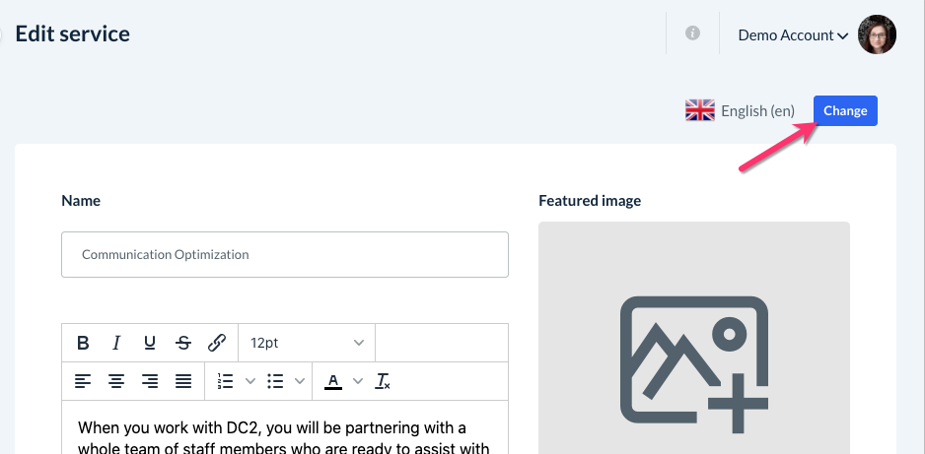Screen dimensions: 925x454
Task: Open the text color picker arrow
Action: coord(357,381)
